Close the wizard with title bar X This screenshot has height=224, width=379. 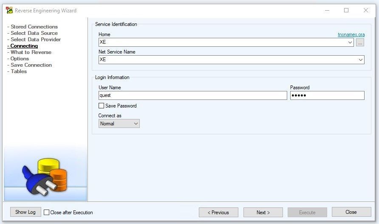(366, 10)
